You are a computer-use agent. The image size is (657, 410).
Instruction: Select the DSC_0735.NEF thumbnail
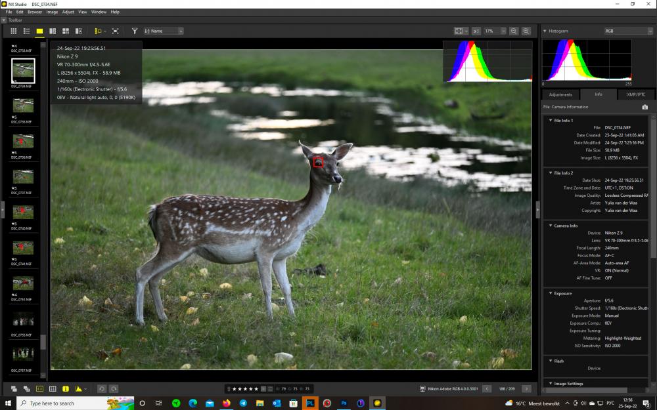coord(23,106)
